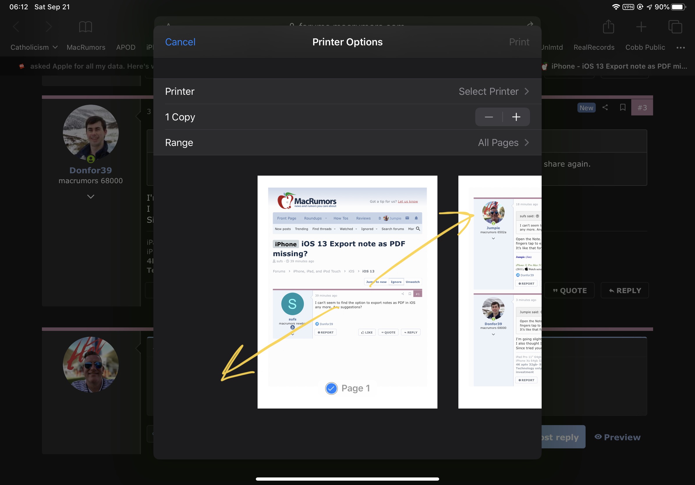
Task: Click the QUOTE button on post #3
Action: pos(569,290)
